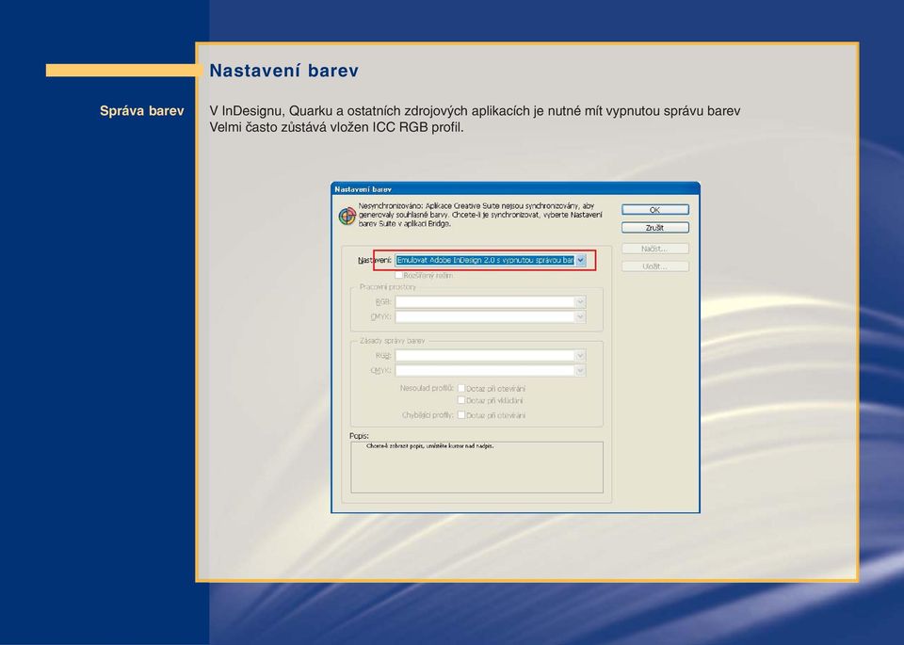Click the Nesynchronizováno warning text
This screenshot has height=645, width=904.
479,215
